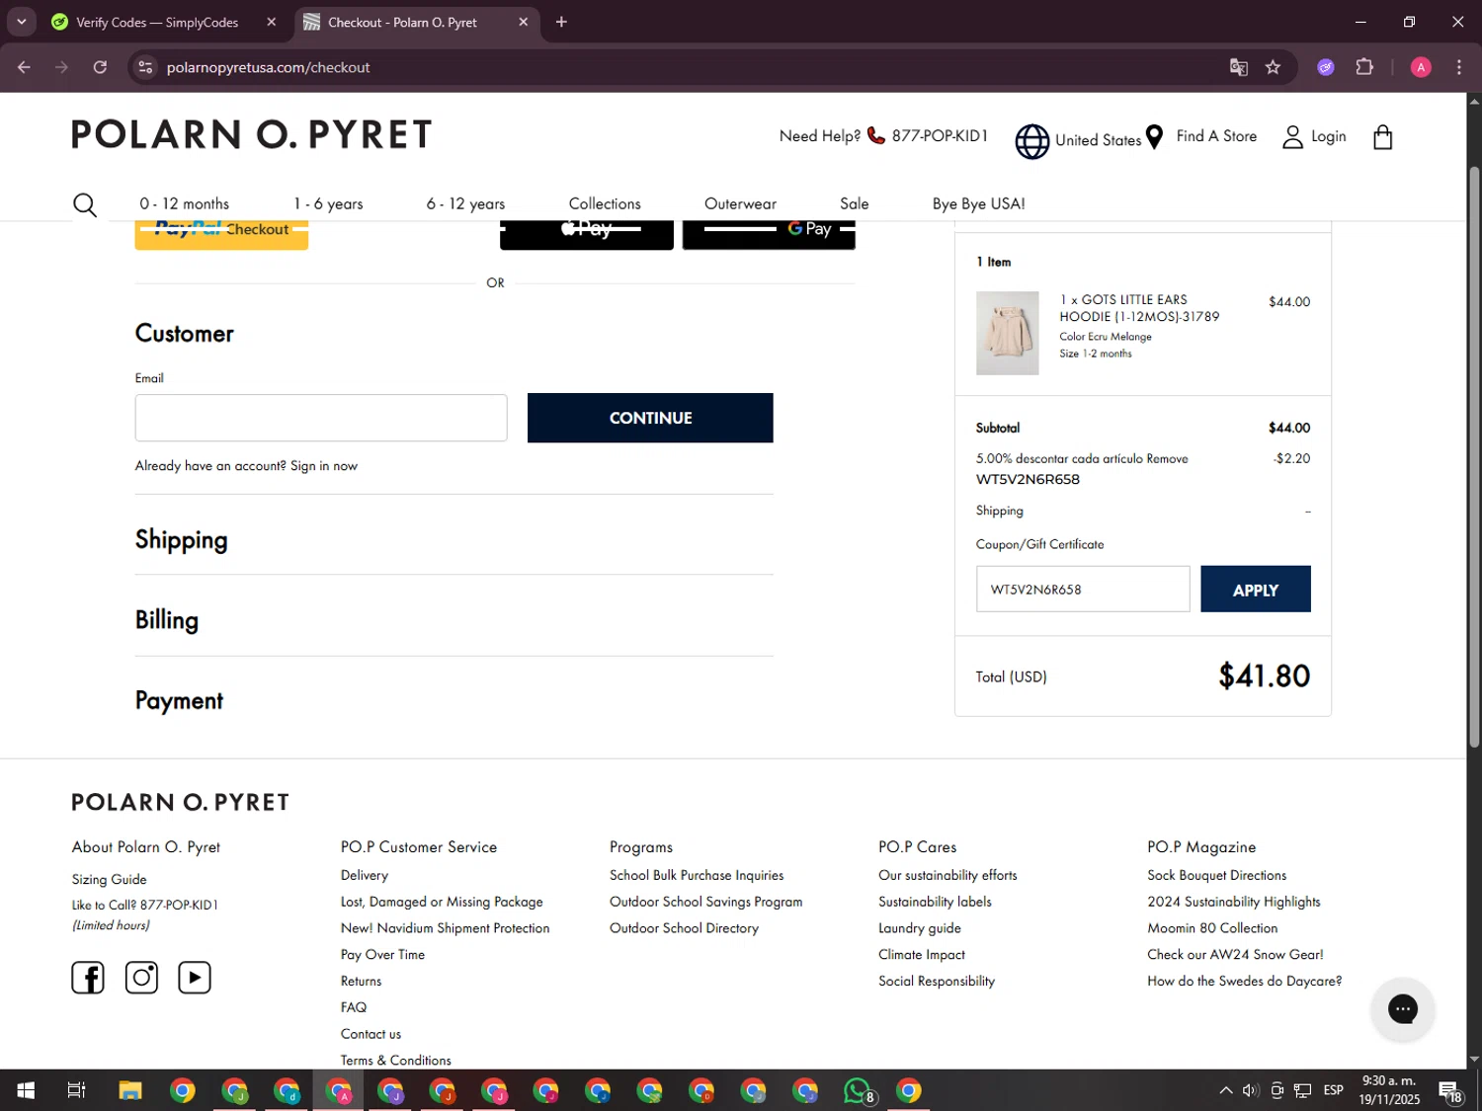Pay with the Google Pay button
Screen dimensions: 1482x1111
pos(769,234)
